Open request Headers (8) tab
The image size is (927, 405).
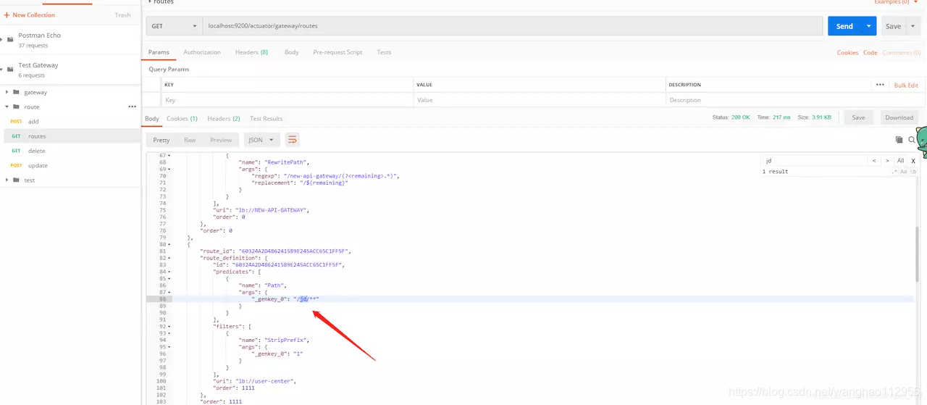[251, 52]
